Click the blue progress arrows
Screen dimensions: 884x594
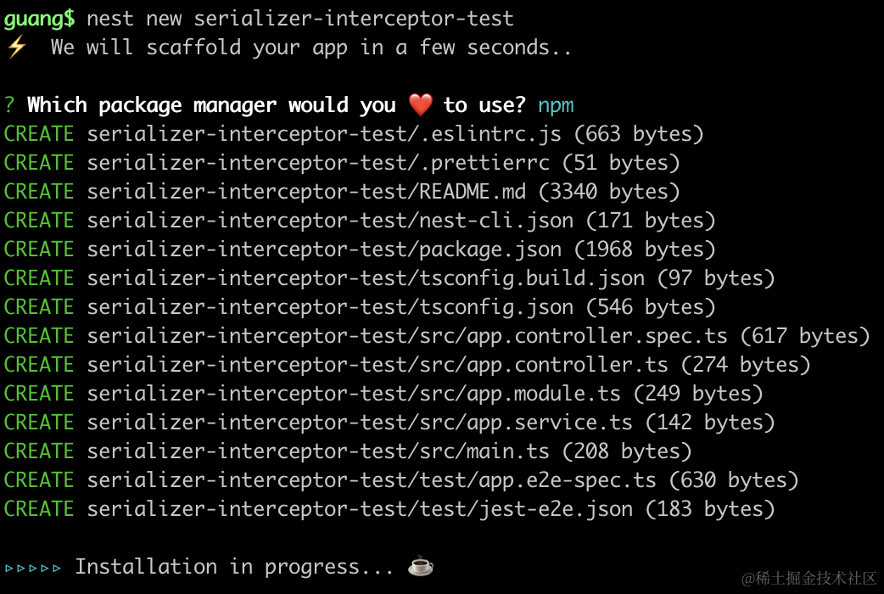33,567
